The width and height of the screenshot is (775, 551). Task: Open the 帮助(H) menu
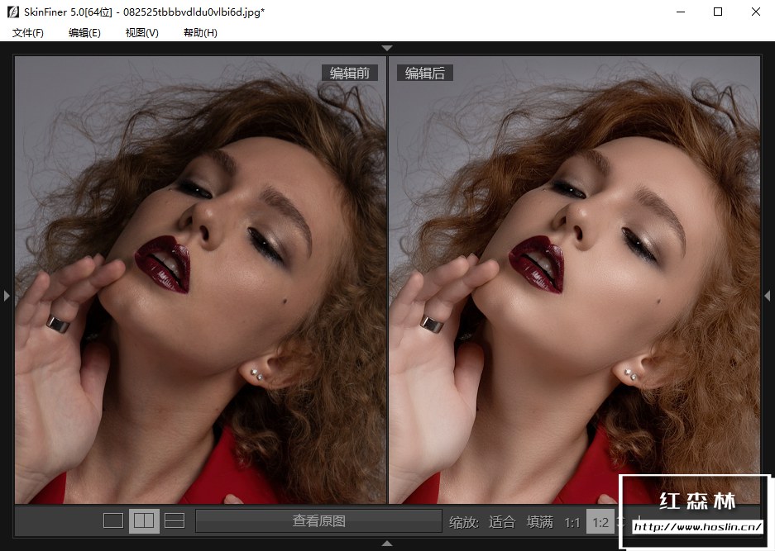click(200, 32)
